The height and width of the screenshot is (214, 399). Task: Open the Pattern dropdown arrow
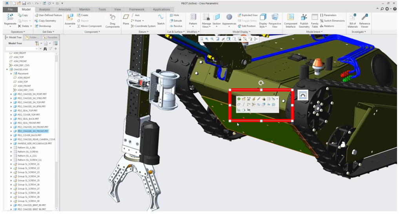[193, 27]
